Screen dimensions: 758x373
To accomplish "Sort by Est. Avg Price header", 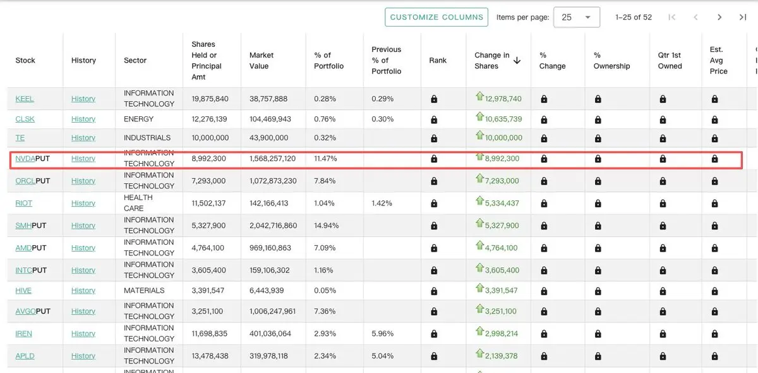I will click(x=719, y=61).
